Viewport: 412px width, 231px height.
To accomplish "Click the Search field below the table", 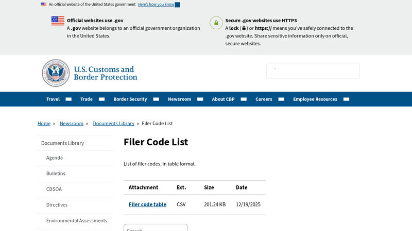I will 156,227.
